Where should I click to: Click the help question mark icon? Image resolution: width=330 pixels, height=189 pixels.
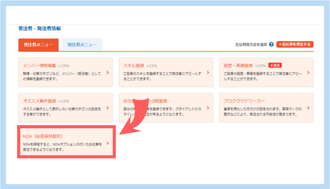coord(271,45)
